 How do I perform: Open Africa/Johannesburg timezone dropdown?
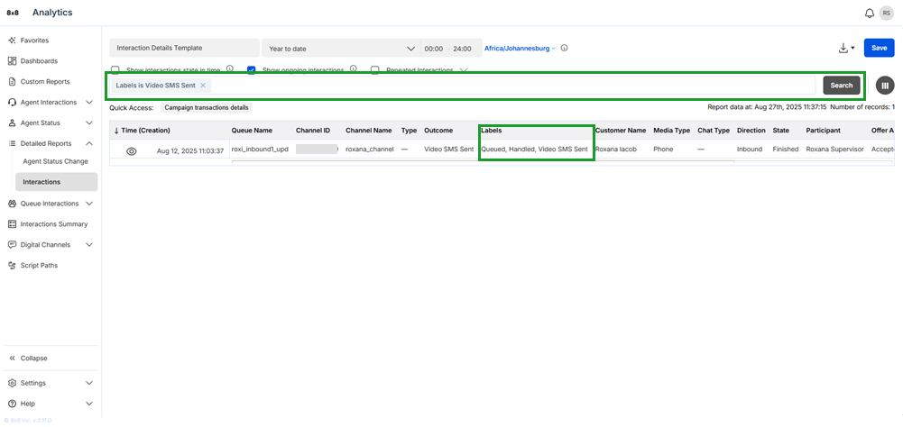coord(520,49)
